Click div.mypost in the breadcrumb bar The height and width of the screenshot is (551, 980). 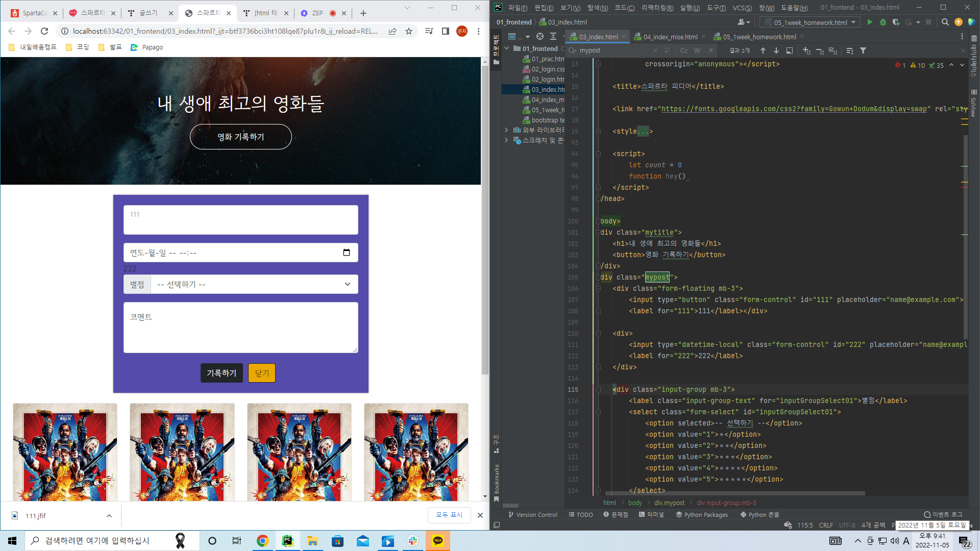click(669, 503)
